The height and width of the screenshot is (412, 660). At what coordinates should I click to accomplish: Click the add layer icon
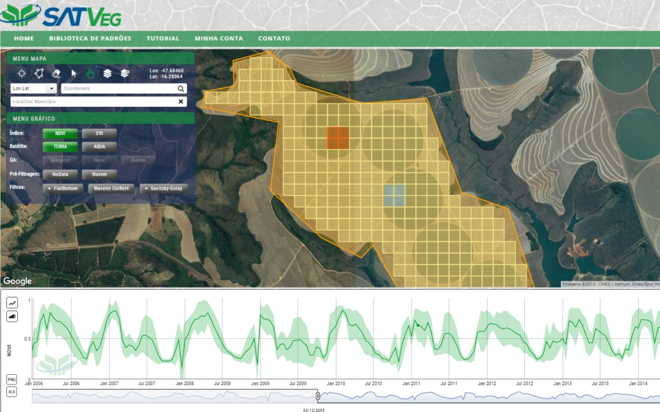click(125, 73)
